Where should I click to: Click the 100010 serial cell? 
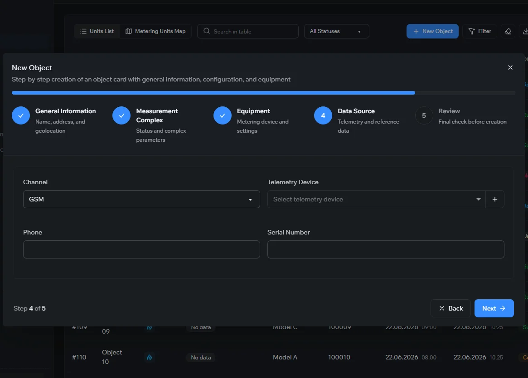(339, 357)
